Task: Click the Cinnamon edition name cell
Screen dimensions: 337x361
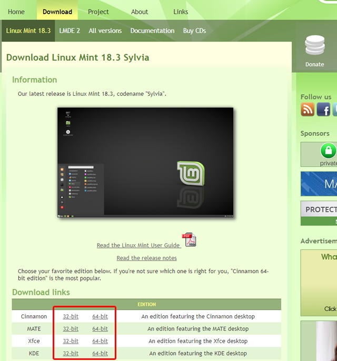Action: (x=34, y=316)
